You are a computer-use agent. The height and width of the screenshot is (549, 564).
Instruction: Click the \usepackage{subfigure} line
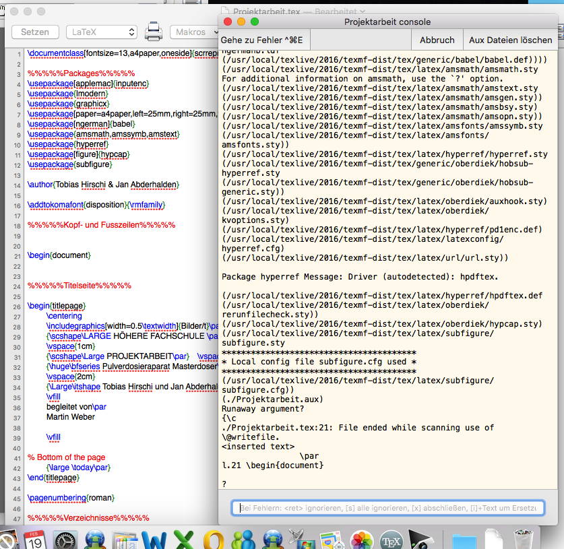(70, 164)
